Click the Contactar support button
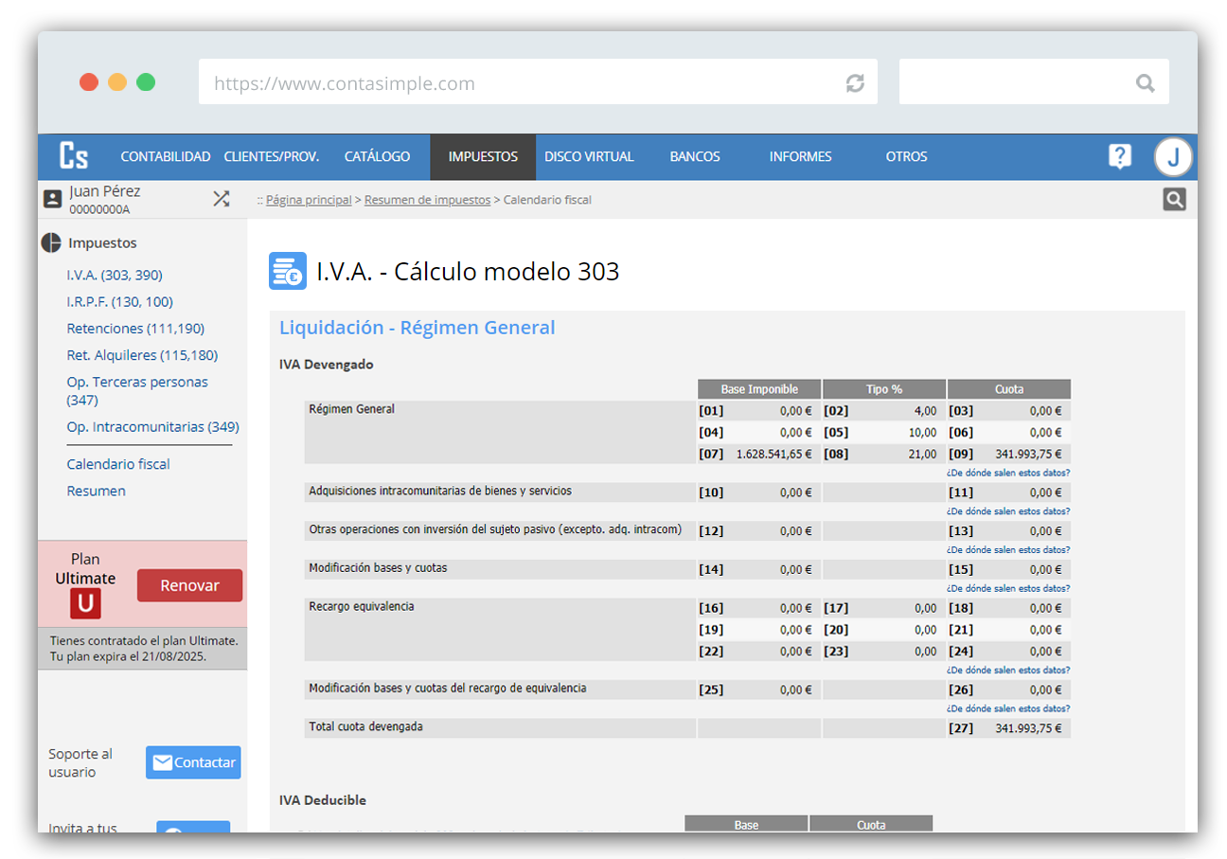This screenshot has height=859, width=1227. pos(193,762)
